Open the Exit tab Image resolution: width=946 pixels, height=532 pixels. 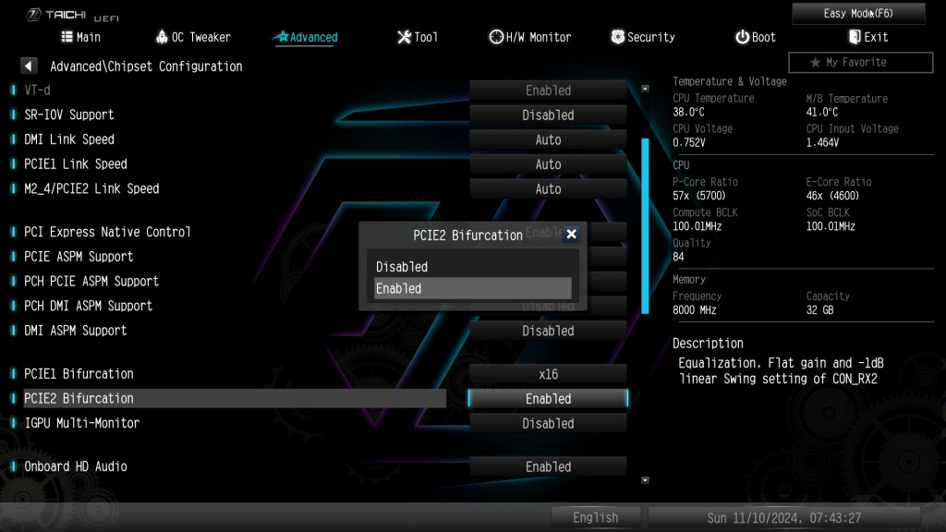pyautogui.click(x=868, y=37)
